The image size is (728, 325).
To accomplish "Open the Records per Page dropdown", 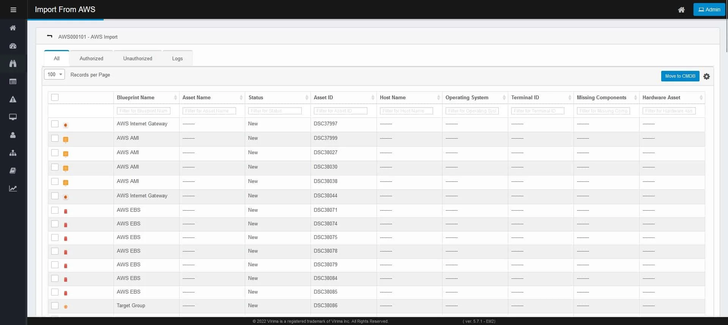I will 55,75.
